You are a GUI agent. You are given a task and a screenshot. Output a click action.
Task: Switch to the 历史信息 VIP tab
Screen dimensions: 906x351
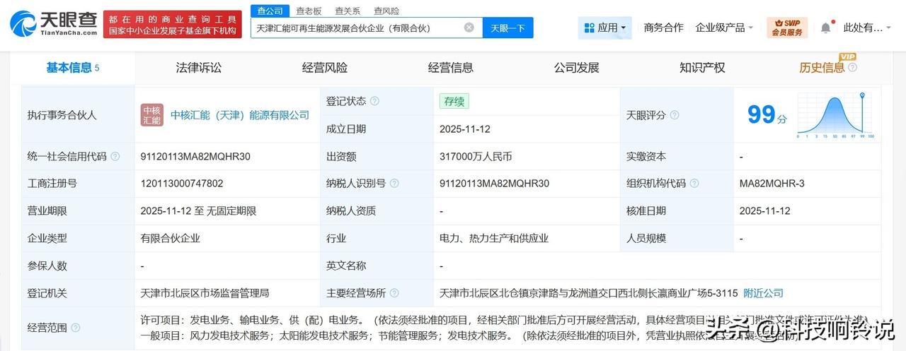coord(822,68)
